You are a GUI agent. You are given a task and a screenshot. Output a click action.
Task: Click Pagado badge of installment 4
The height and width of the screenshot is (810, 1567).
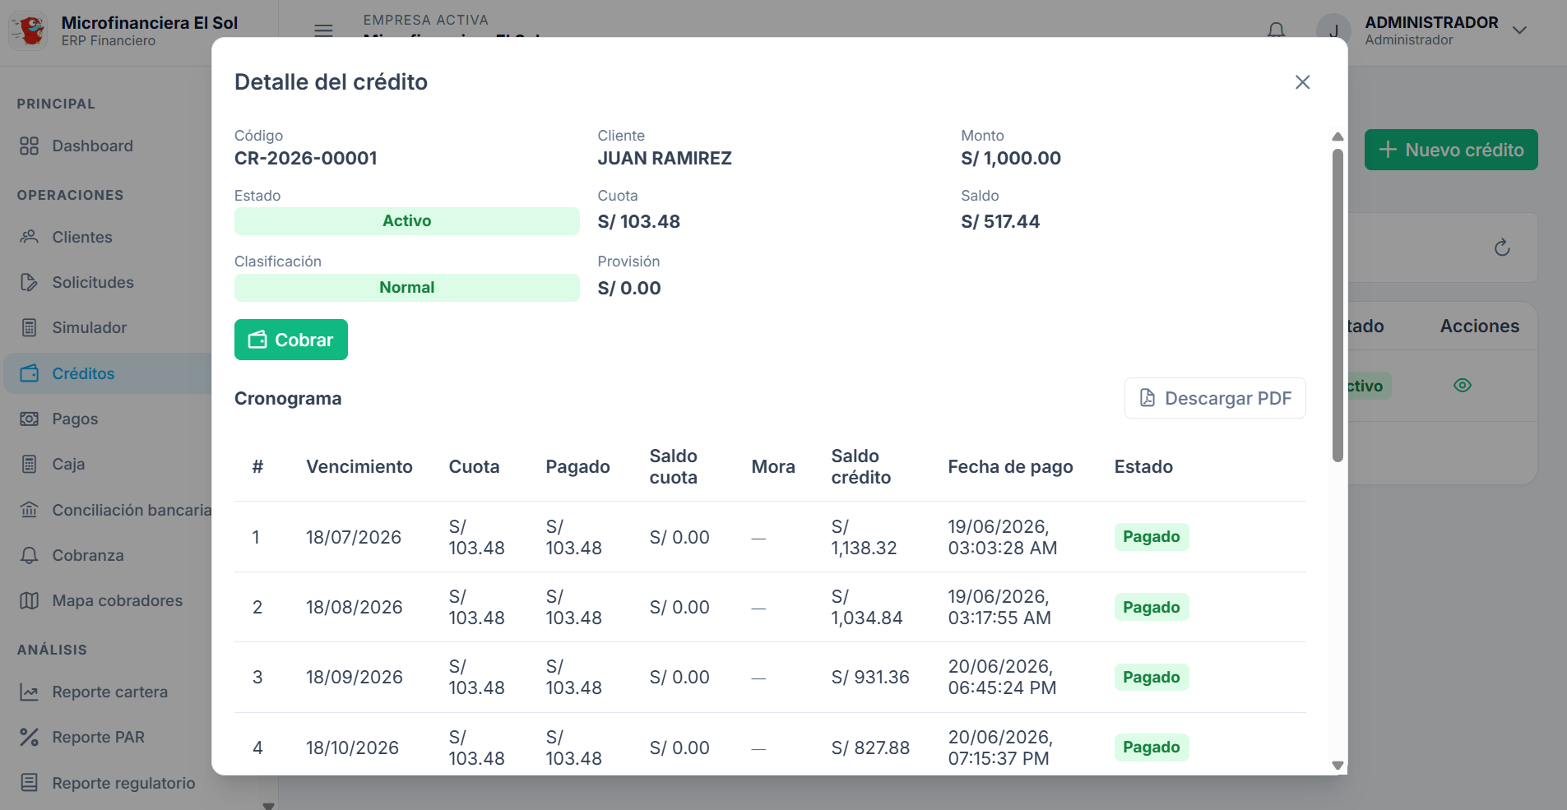pyautogui.click(x=1152, y=747)
